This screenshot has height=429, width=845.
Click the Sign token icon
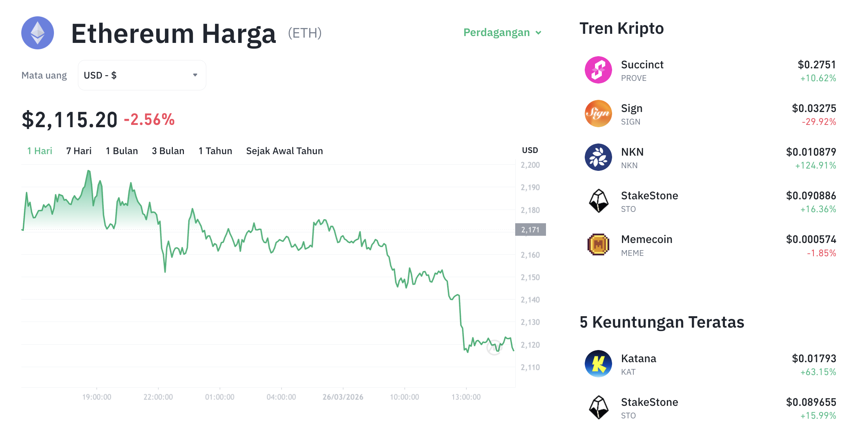(x=598, y=113)
